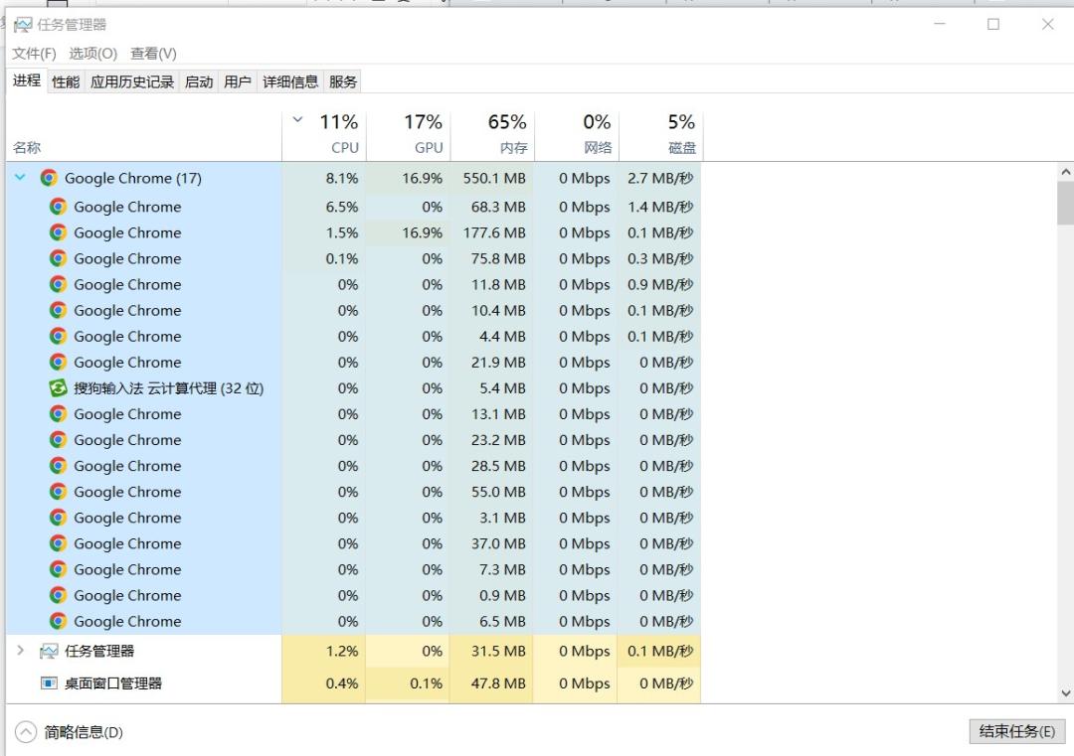The image size is (1074, 756).
Task: Open the 查看(V) menu
Action: (x=153, y=54)
